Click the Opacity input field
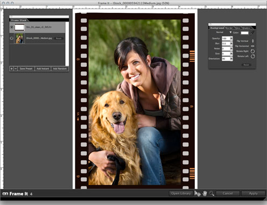Viewport: 267px width, 205px height. pyautogui.click(x=226, y=38)
